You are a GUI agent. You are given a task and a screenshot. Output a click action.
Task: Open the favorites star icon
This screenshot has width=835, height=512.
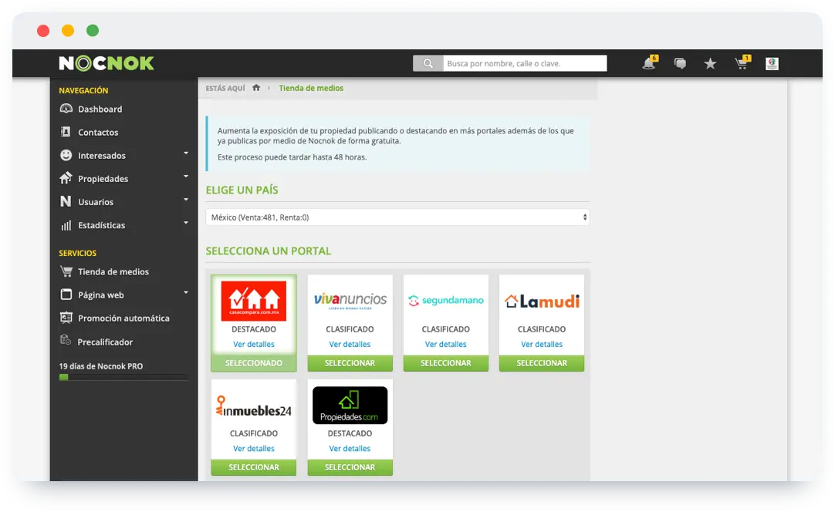click(711, 64)
